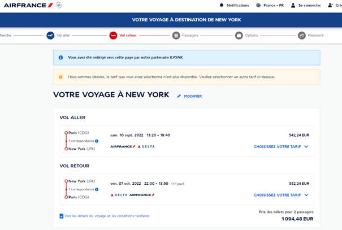Select the Paiement step label

click(315, 35)
